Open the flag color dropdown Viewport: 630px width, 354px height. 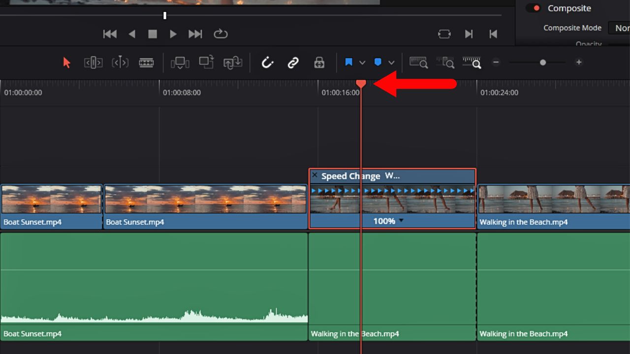362,62
